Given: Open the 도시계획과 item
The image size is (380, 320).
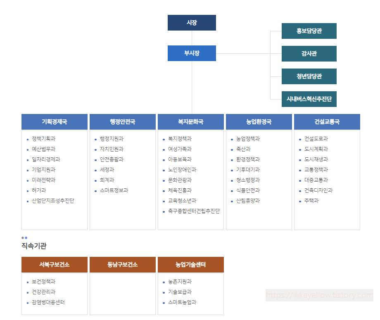Looking at the screenshot, I should 316,149.
